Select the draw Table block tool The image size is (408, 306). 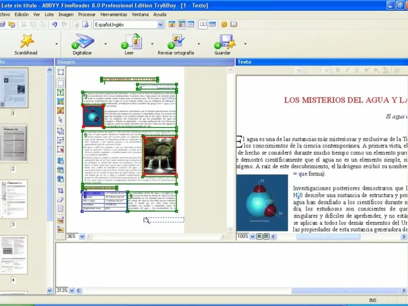[61, 101]
